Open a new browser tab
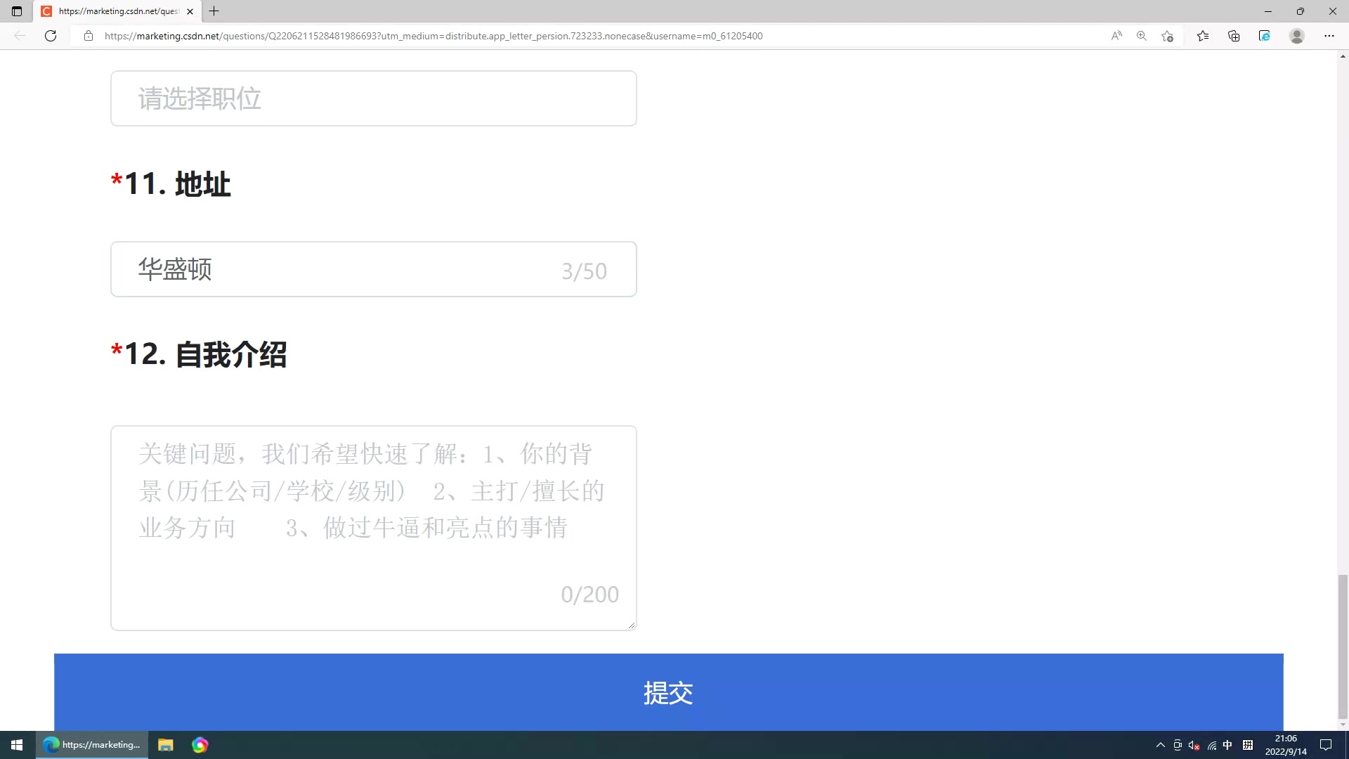 tap(214, 11)
